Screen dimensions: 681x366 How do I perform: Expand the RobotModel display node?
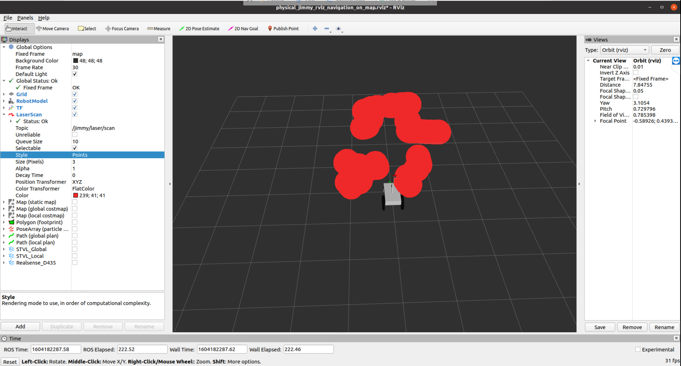pyautogui.click(x=4, y=101)
